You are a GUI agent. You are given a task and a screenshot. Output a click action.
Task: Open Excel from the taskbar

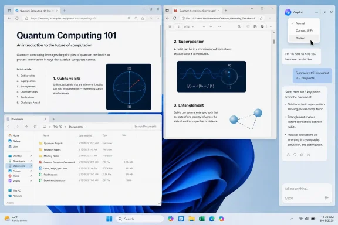(x=201, y=219)
